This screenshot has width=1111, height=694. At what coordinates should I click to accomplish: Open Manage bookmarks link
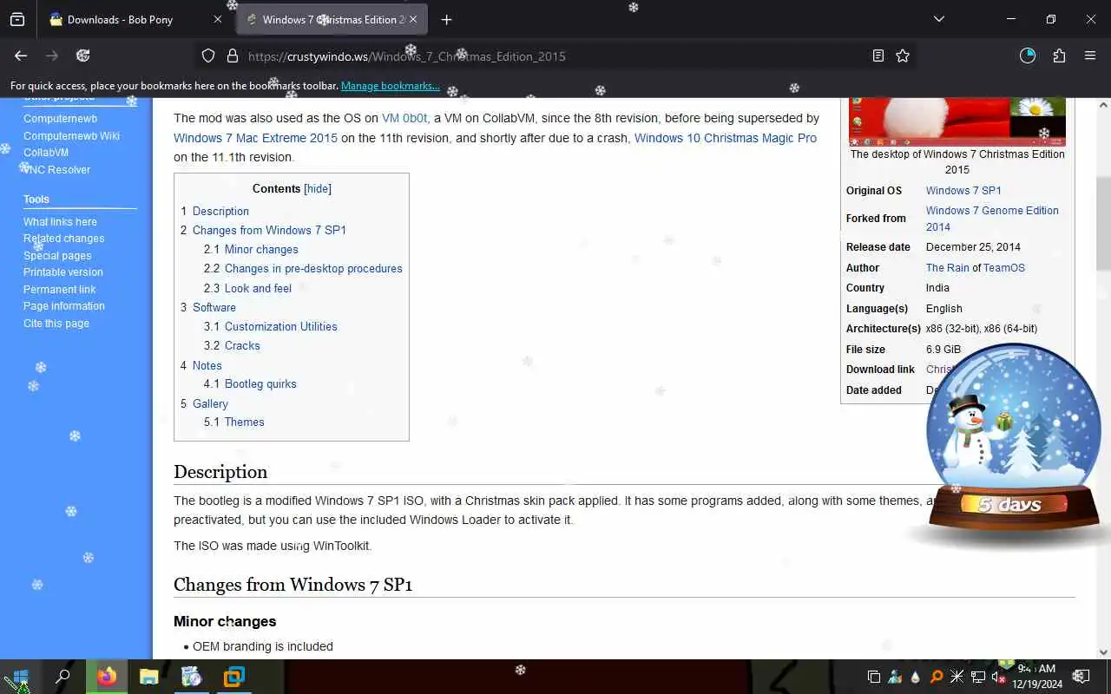point(390,86)
